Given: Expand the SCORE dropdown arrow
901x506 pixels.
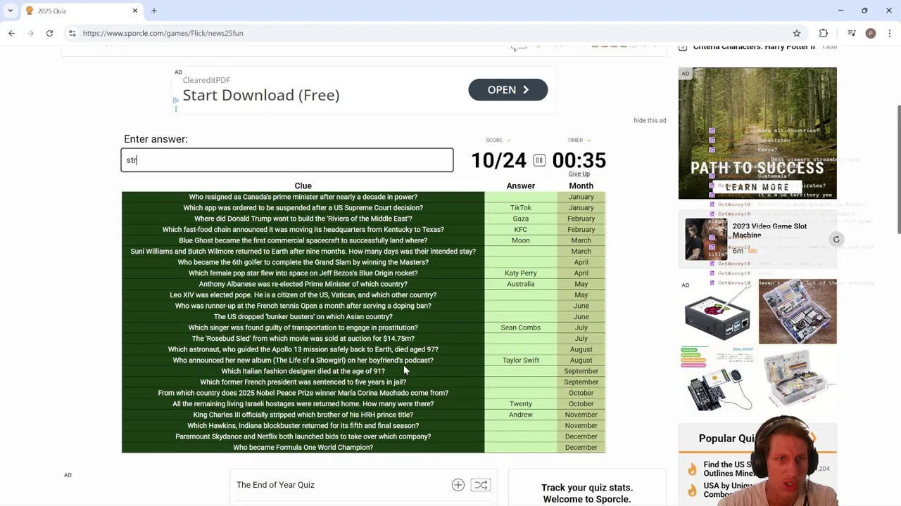Looking at the screenshot, I should pyautogui.click(x=509, y=141).
